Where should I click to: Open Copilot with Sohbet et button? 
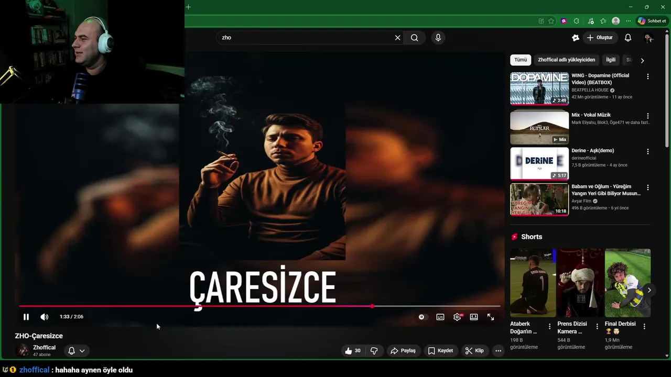click(x=652, y=21)
